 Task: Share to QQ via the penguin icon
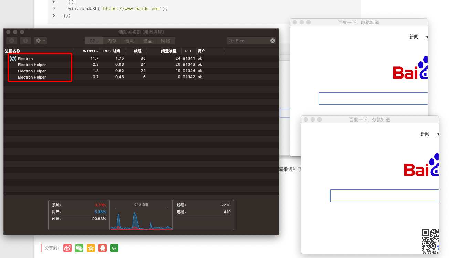pyautogui.click(x=103, y=248)
